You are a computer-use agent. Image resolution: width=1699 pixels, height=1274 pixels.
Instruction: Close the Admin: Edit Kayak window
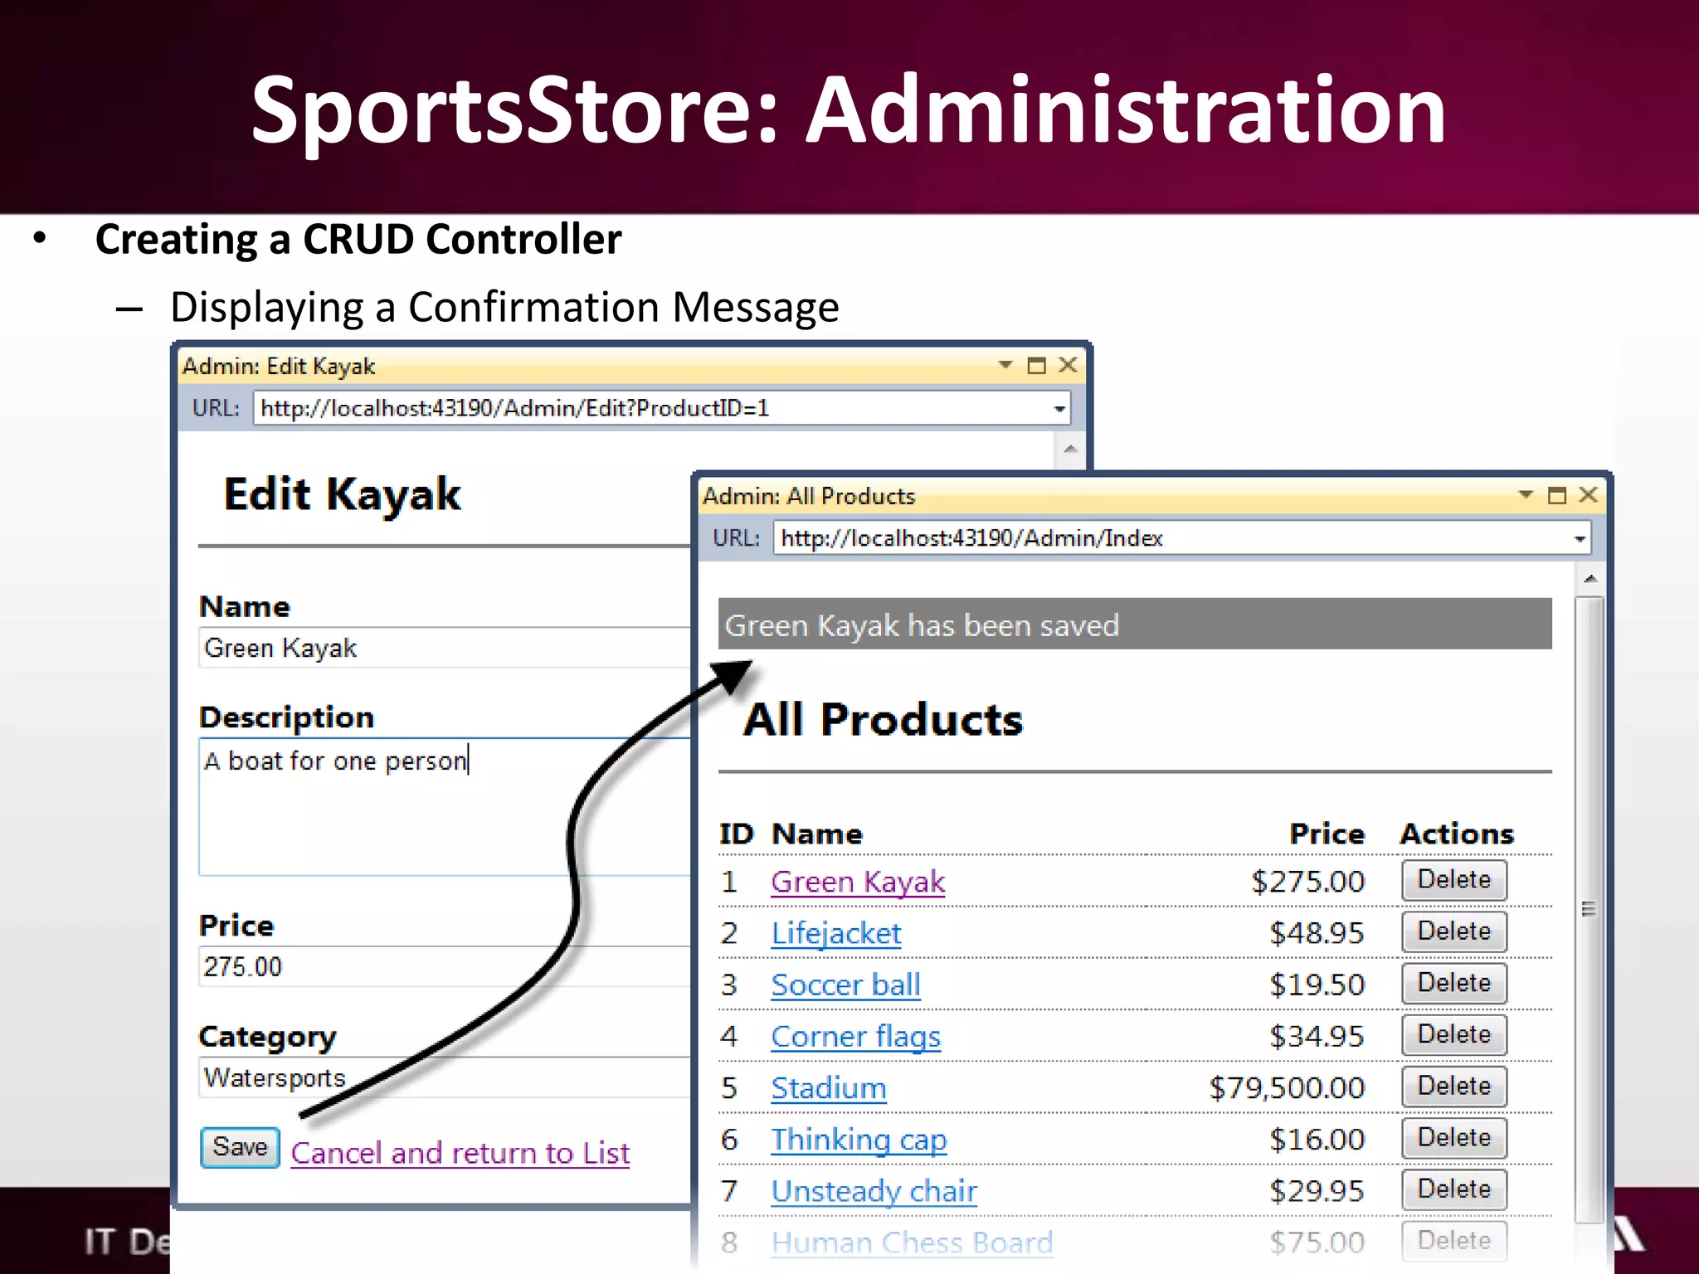click(x=1069, y=365)
